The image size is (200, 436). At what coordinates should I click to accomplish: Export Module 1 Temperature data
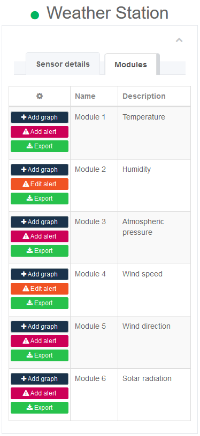[40, 146]
